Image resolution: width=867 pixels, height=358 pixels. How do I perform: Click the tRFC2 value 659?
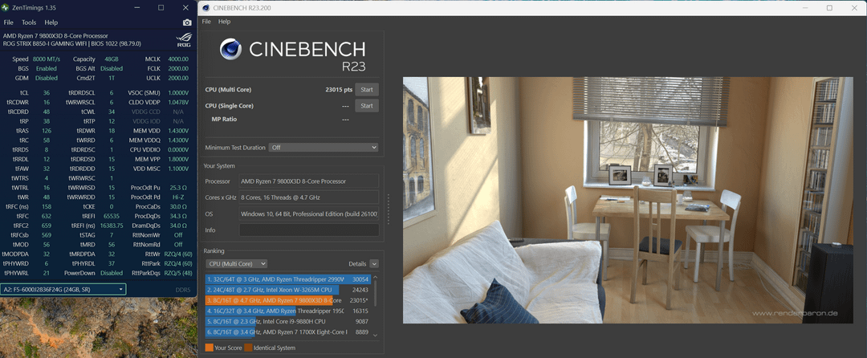click(47, 226)
